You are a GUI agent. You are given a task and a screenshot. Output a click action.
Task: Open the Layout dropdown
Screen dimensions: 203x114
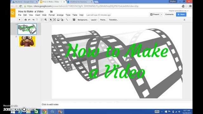point(94,20)
